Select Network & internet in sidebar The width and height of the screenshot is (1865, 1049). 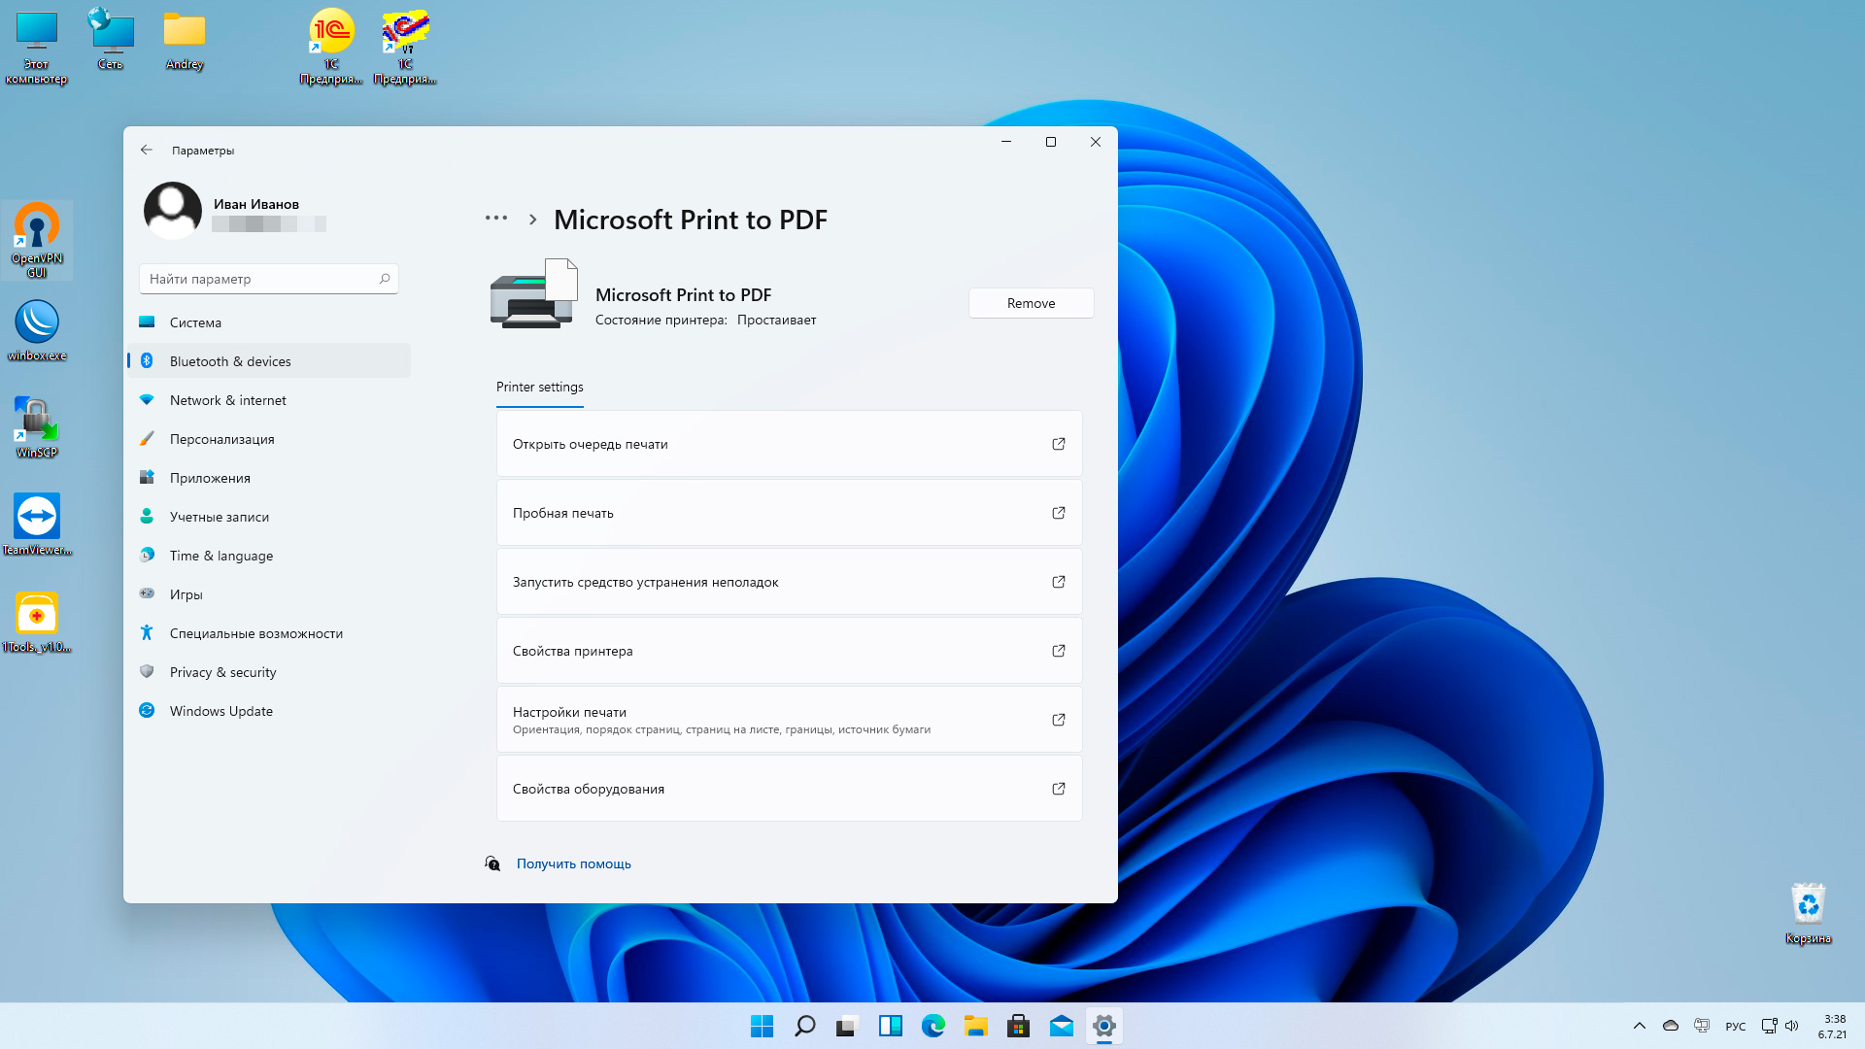[x=227, y=400]
